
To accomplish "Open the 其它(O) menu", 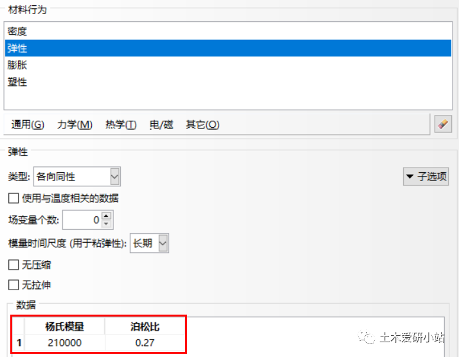I will point(203,125).
